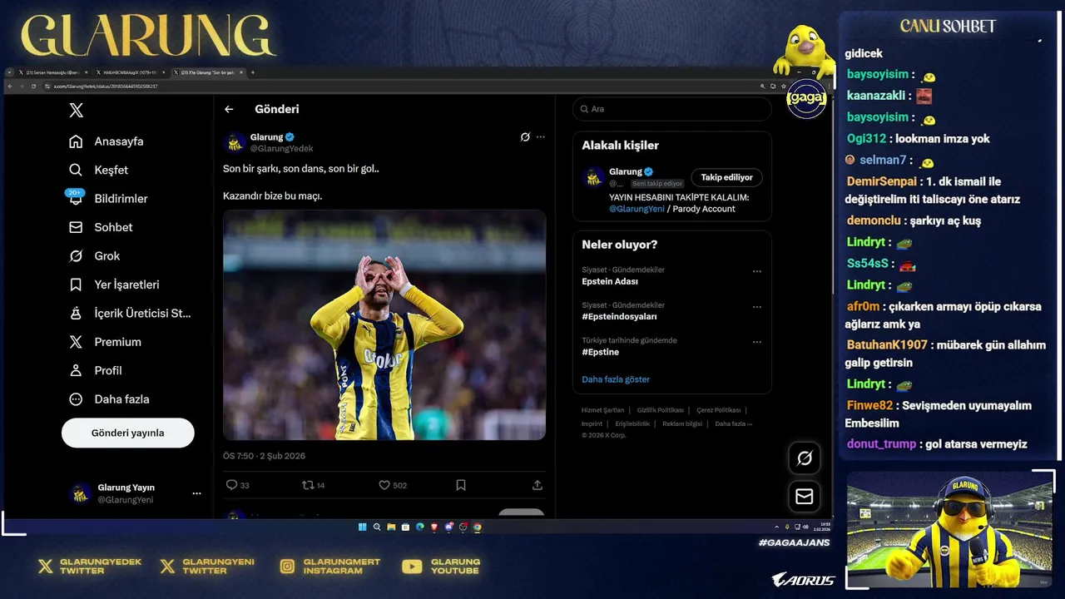Open the post's three-dot options menu

(541, 137)
